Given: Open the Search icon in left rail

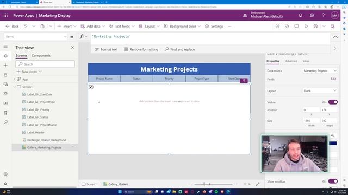Looking at the screenshot, I should click(5, 122).
